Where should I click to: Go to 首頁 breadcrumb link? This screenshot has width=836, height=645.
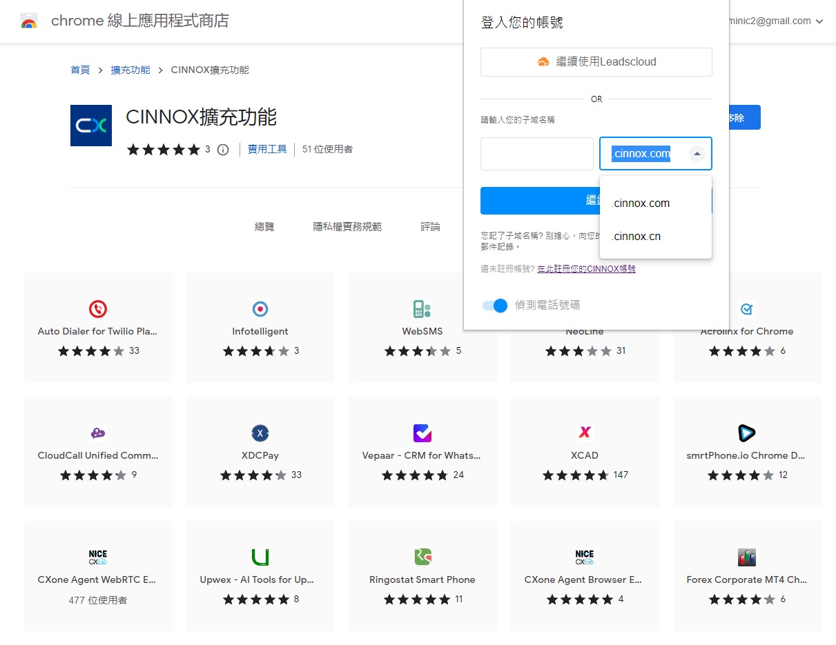(x=80, y=70)
